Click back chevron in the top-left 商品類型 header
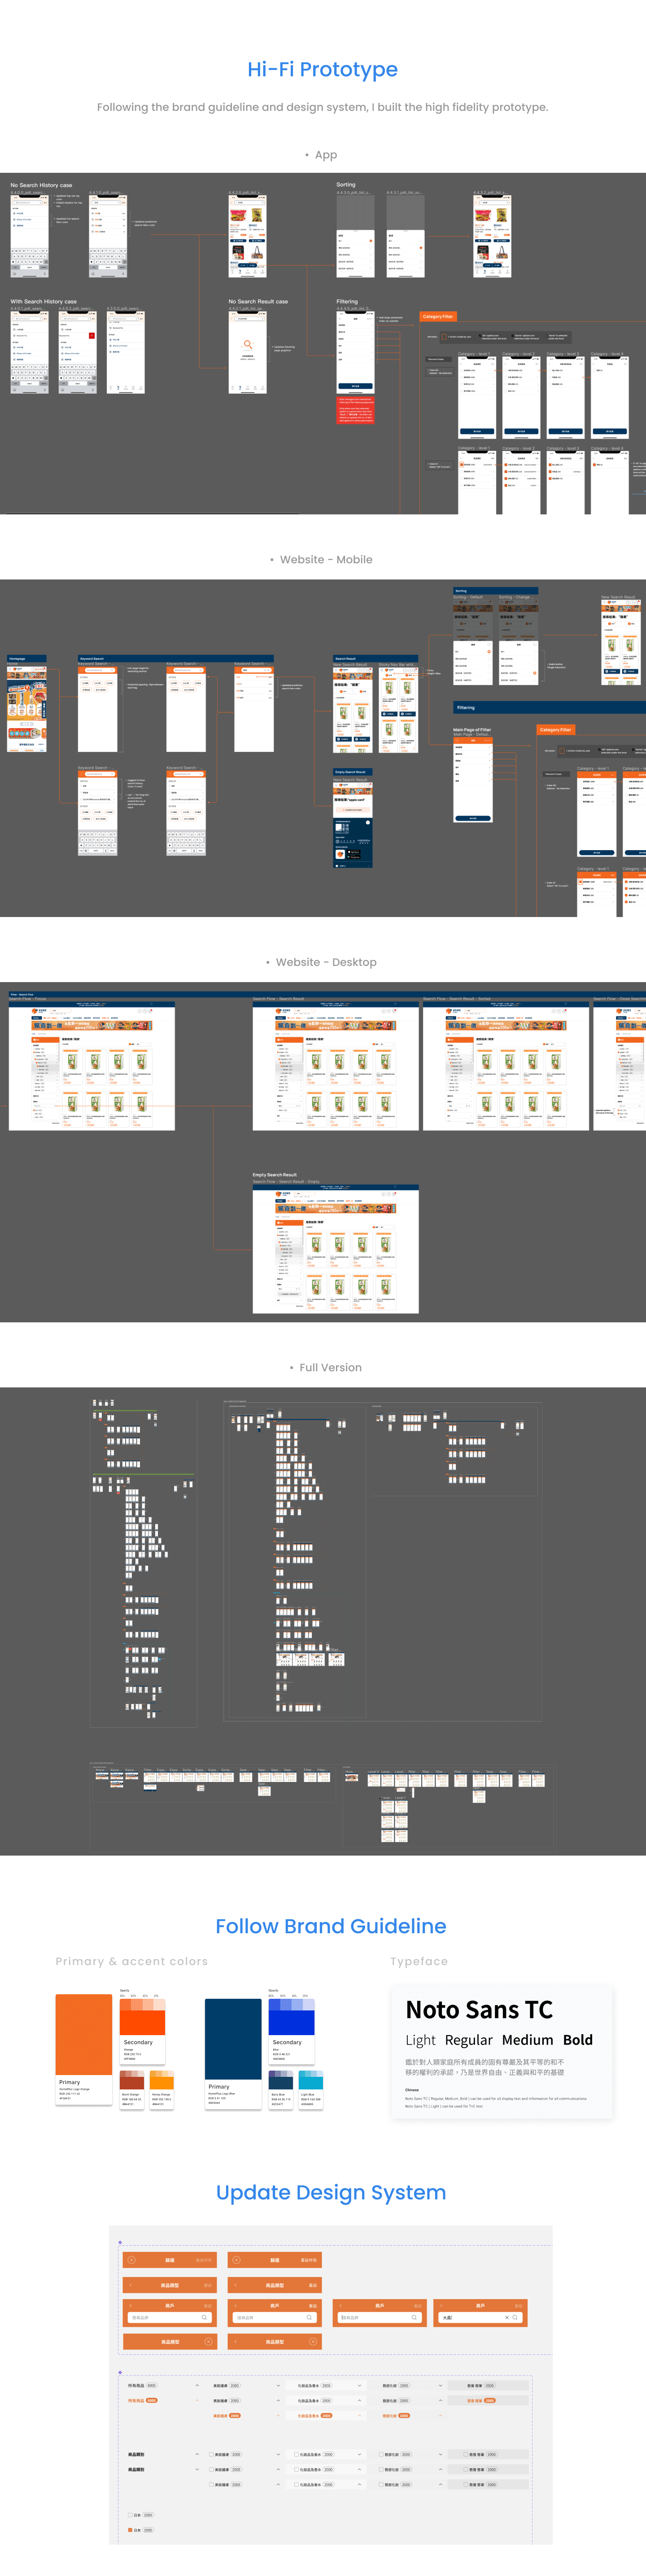Image resolution: width=646 pixels, height=2576 pixels. click(x=131, y=2285)
